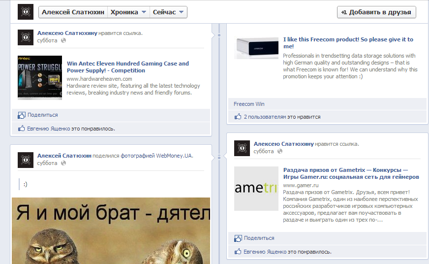The image size is (429, 264).
Task: Click фотографией link in the share post
Action: 138,156
